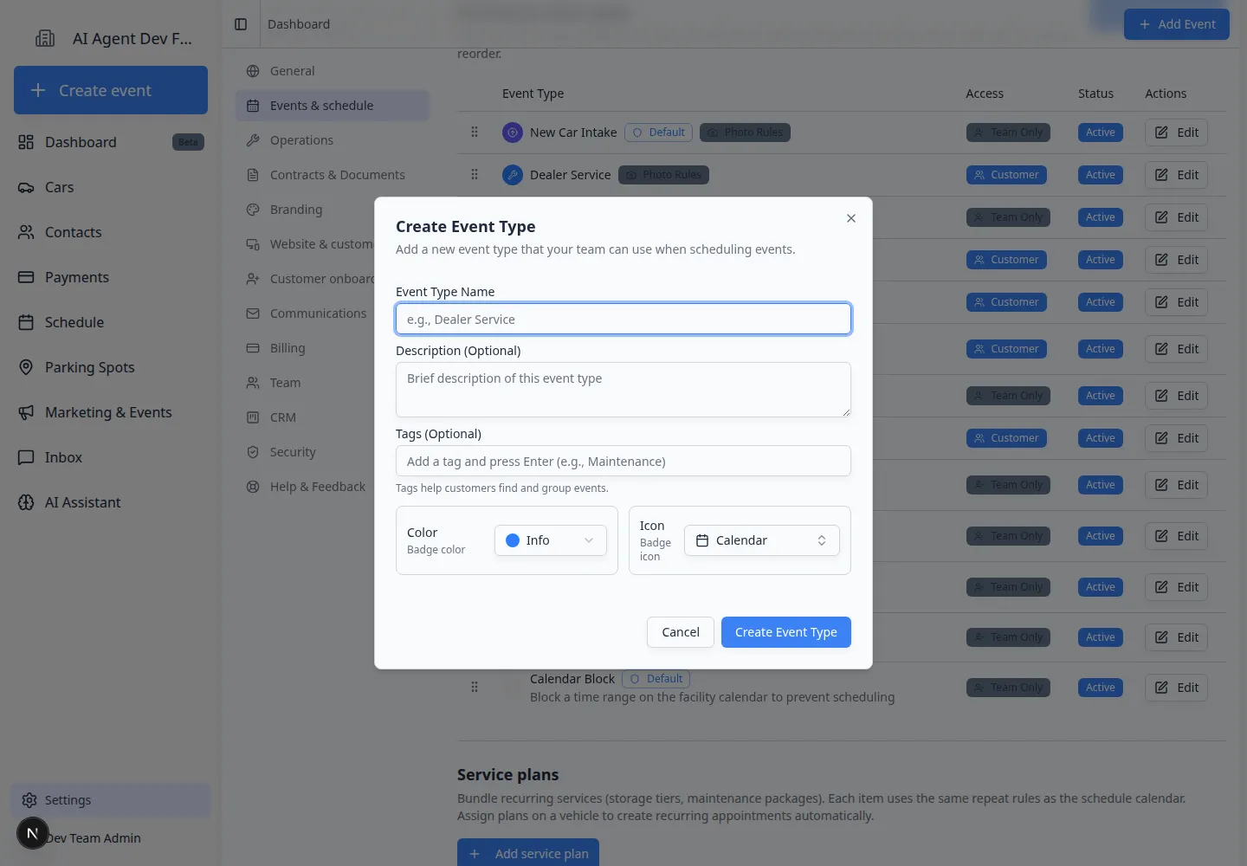Click the Event Type Name input field
Image resolution: width=1247 pixels, height=866 pixels.
click(623, 319)
